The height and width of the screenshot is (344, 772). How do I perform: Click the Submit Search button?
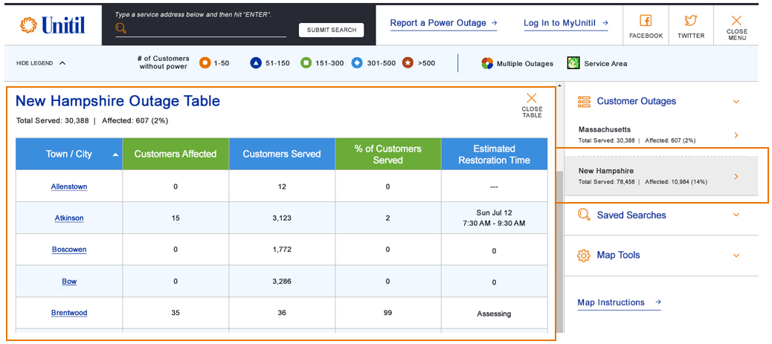[332, 30]
